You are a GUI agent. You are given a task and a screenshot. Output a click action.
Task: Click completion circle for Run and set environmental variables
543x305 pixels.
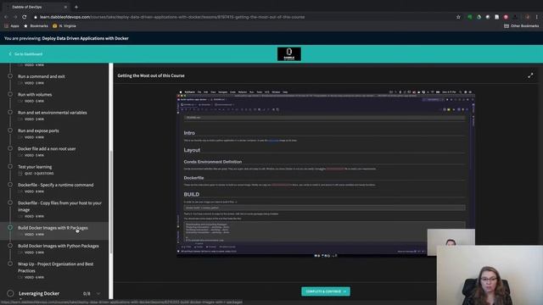click(x=10, y=112)
